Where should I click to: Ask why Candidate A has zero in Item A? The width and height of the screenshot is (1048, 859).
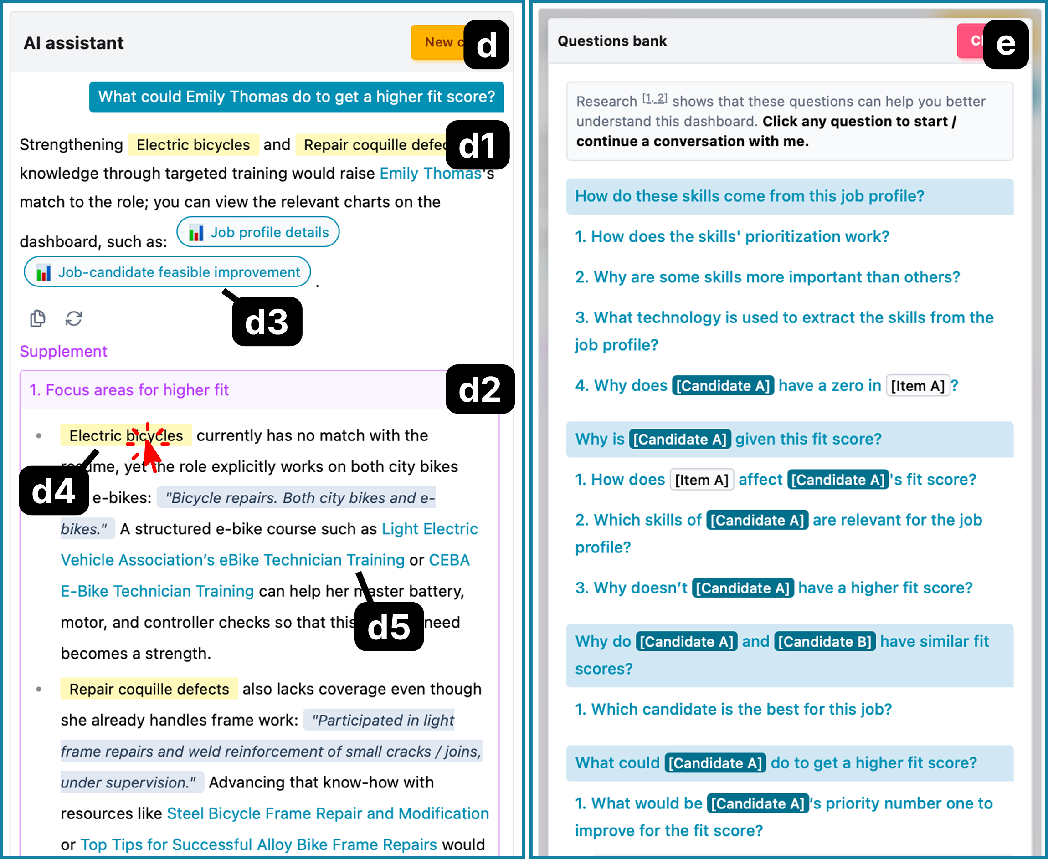[x=766, y=385]
